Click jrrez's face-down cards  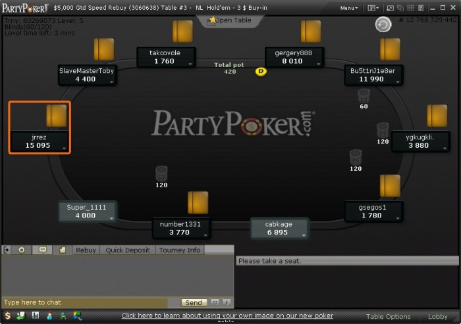pos(57,116)
